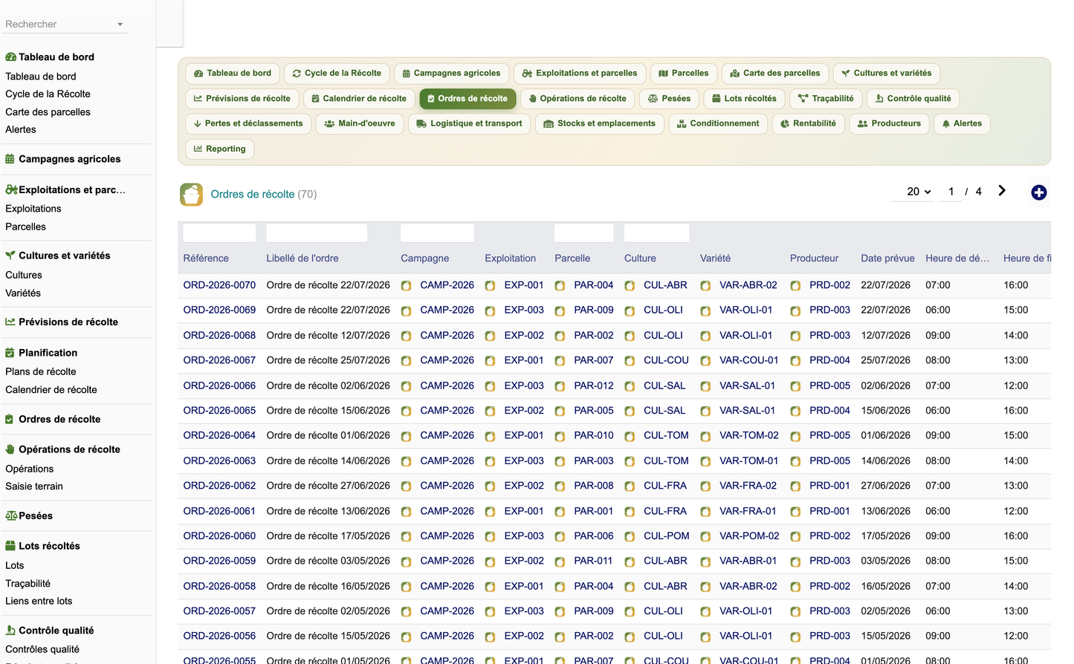
Task: Click Cultures et variétés sidebar seedling icon
Action: [10, 255]
